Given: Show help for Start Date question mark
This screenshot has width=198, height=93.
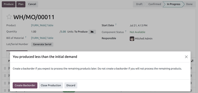Looking at the screenshot, I should 116,25.
